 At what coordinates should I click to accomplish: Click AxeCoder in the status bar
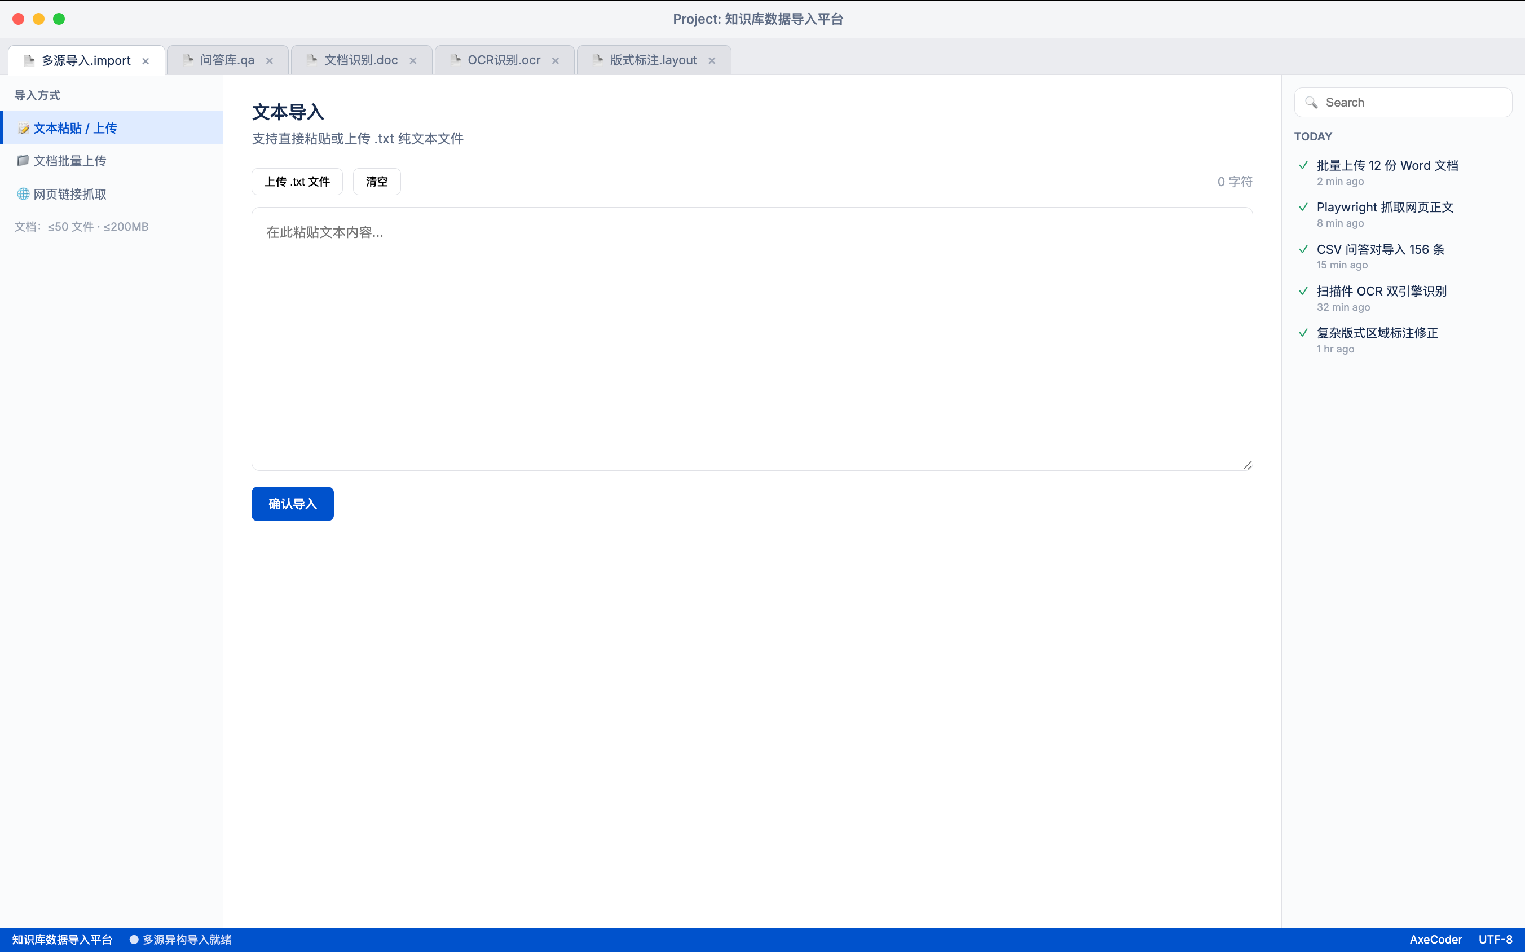pos(1435,940)
